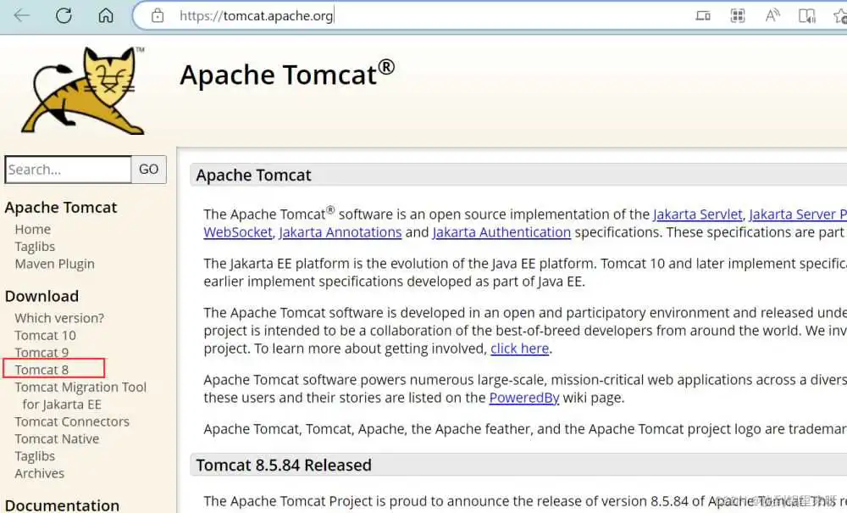
Task: Select Tomcat 9 download link
Action: (x=42, y=353)
